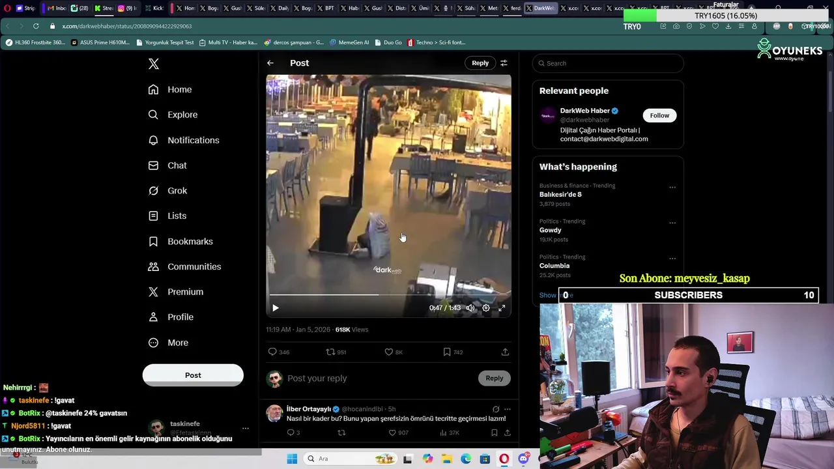The height and width of the screenshot is (469, 834).
Task: Open the Columbia trending topic
Action: click(x=554, y=266)
